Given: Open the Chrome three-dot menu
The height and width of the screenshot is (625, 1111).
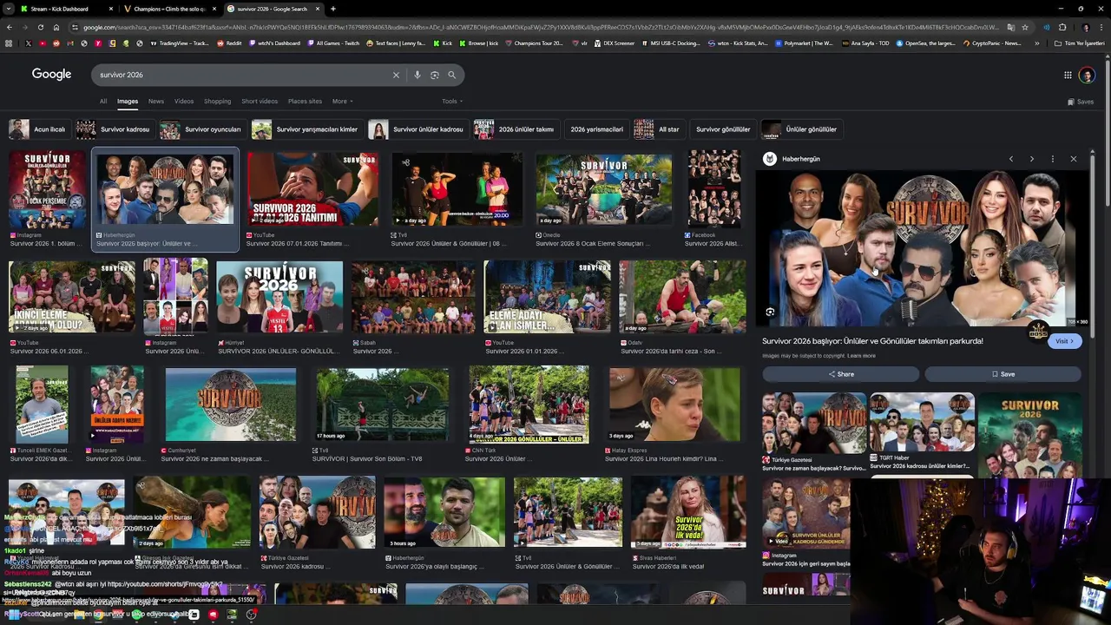Looking at the screenshot, I should coord(1101,27).
